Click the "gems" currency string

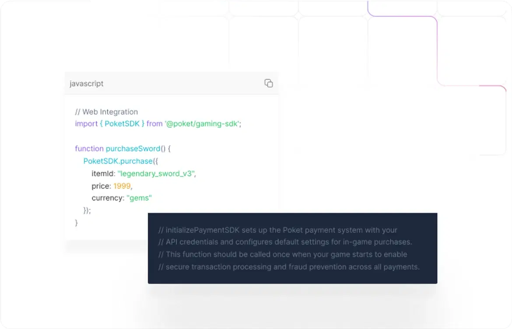139,198
